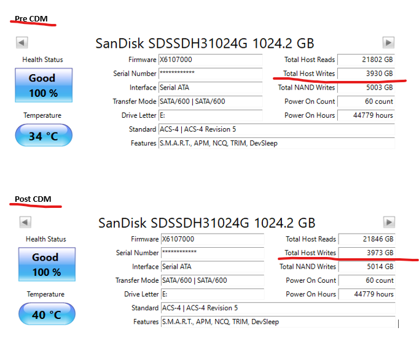The image size is (419, 341).
Task: Click the 34 °C temperature button
Action: point(44,136)
